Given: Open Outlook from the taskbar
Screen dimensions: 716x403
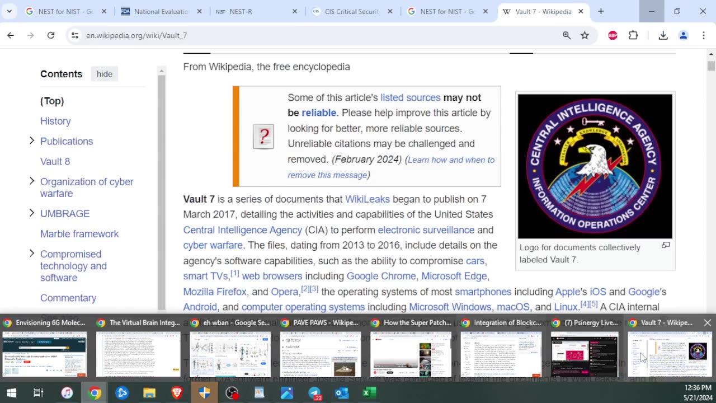Looking at the screenshot, I should point(342,393).
